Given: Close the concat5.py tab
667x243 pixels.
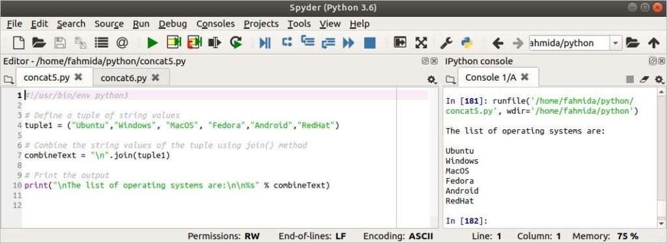Looking at the screenshot, I should [x=78, y=77].
